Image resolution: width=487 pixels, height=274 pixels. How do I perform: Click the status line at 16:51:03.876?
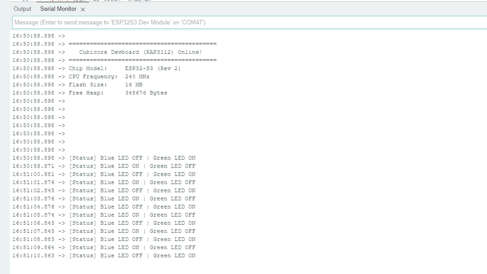pyautogui.click(x=103, y=198)
